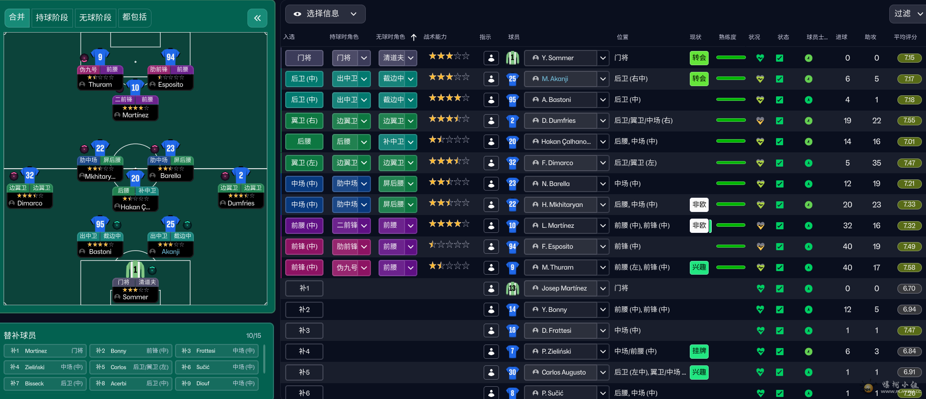Click the familiarity bar for H. Mkhitaryan

[x=731, y=204]
